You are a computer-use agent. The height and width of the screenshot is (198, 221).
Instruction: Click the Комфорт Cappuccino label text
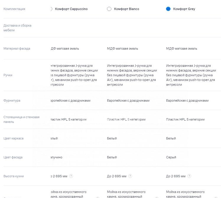(71, 9)
